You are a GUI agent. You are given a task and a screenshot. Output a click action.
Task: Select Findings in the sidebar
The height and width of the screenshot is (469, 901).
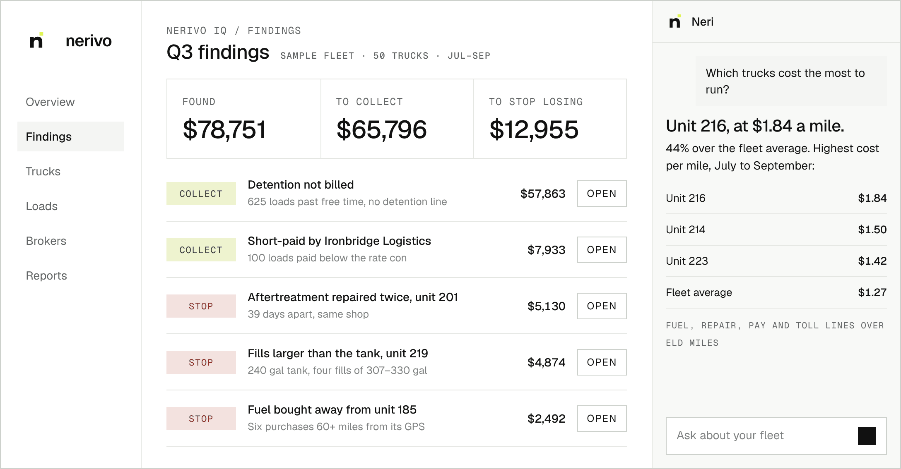coord(71,136)
